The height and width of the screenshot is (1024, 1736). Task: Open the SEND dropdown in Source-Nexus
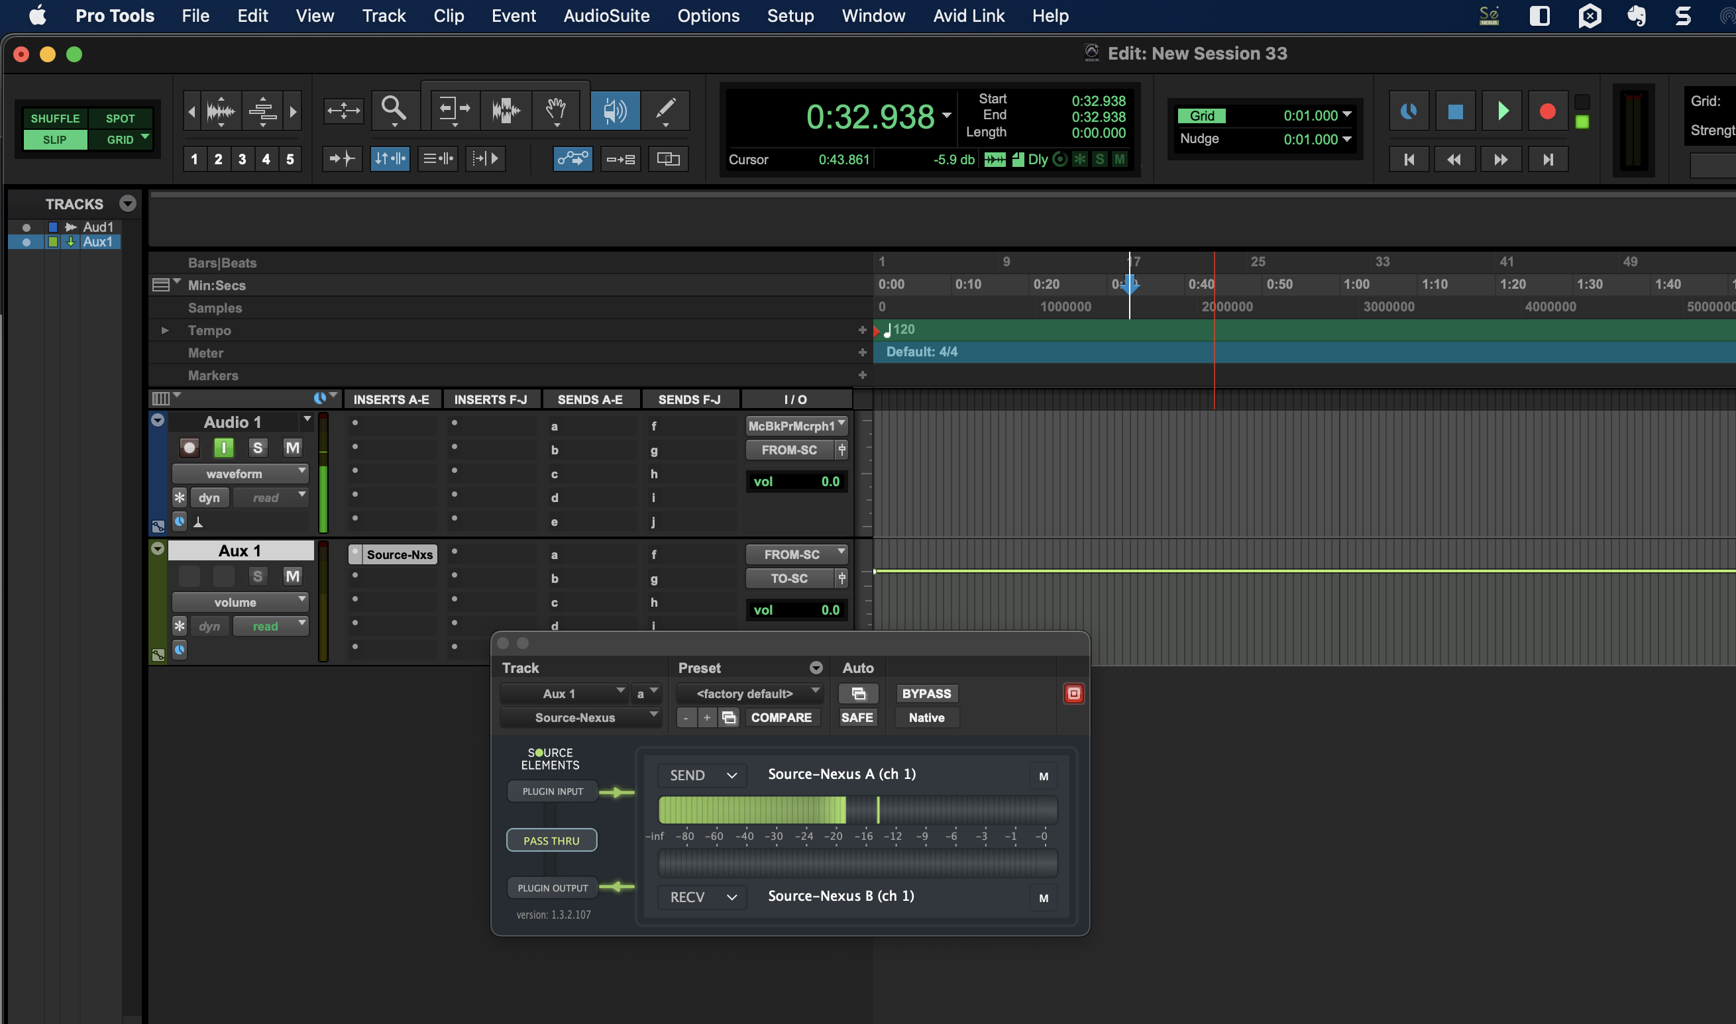point(703,775)
